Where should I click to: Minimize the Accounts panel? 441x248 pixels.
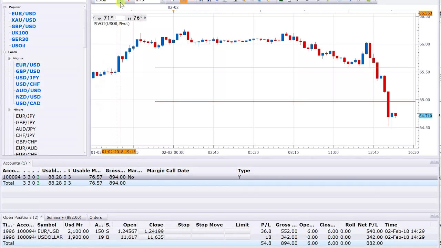(432, 163)
